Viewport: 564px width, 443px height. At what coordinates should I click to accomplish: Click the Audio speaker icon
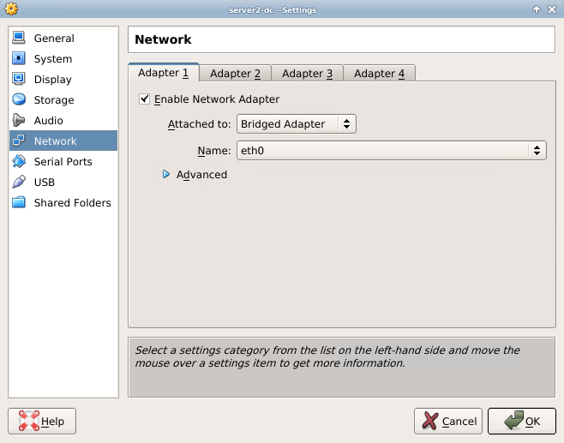click(x=19, y=120)
